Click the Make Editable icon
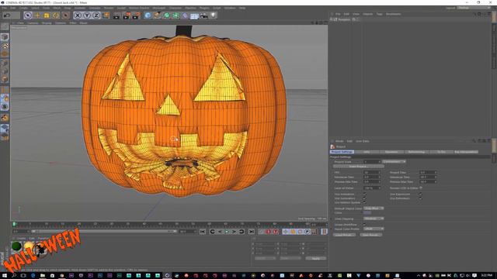The height and width of the screenshot is (279, 497). coord(5,26)
